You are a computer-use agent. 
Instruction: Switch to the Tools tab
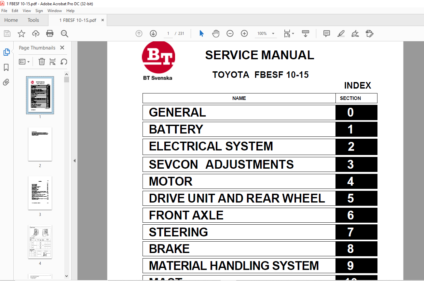coord(33,20)
